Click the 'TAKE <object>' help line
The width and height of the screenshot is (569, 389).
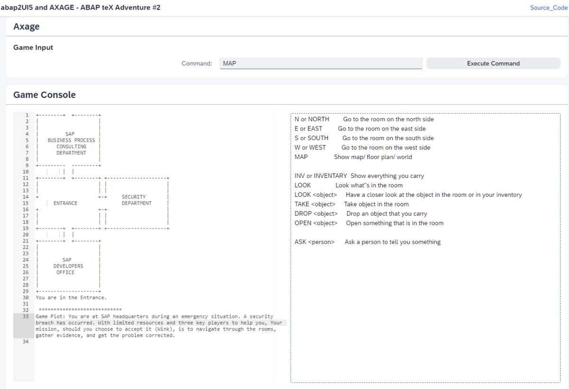351,205
